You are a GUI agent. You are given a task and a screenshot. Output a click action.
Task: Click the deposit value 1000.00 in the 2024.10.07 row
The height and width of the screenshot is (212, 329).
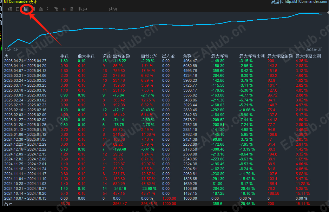pyautogui.click(x=169, y=198)
